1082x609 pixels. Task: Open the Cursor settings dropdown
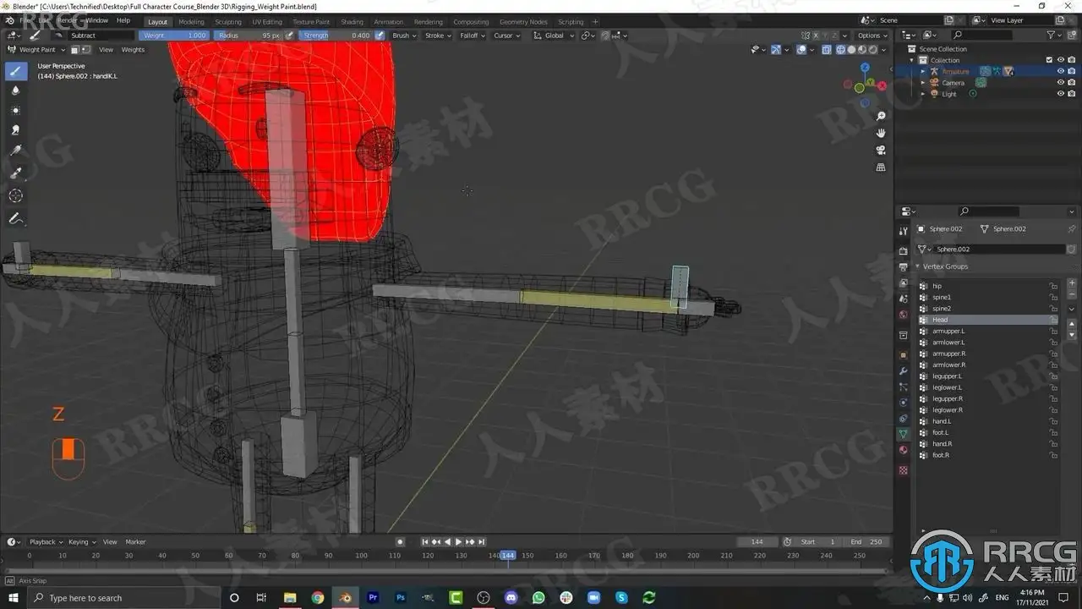coord(506,36)
